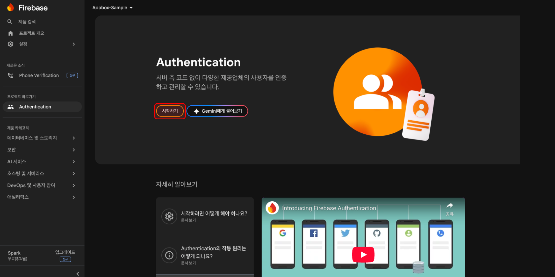Open the Appbox-Sample project dropdown
This screenshot has width=555, height=277.
click(113, 8)
